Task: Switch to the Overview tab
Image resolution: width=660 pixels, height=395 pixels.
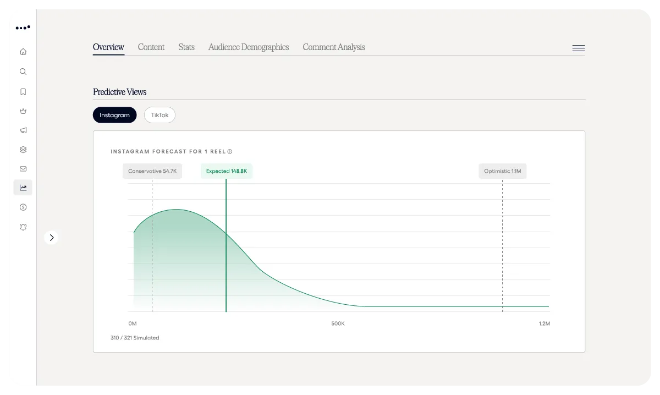Action: click(108, 47)
